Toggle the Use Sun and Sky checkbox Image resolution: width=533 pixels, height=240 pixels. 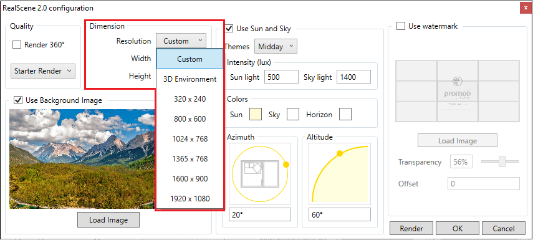pyautogui.click(x=229, y=29)
